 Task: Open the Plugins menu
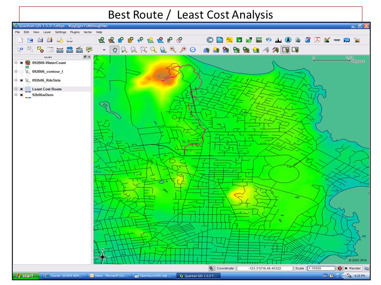[x=75, y=32]
